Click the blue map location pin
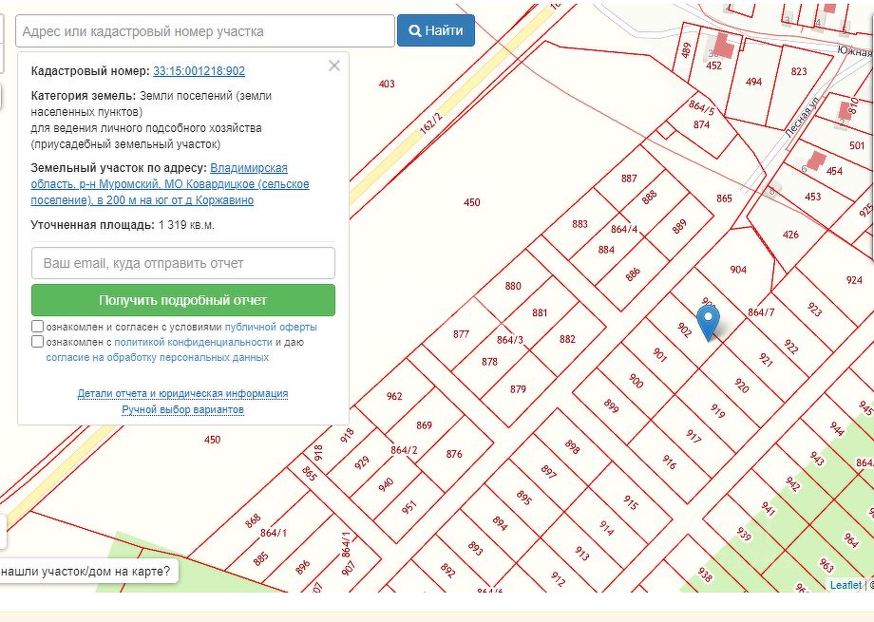 [709, 323]
